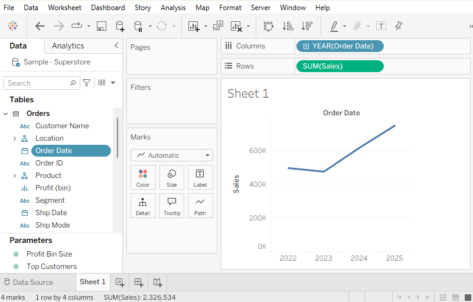Click the Tooltip button on Marks card
The height and width of the screenshot is (302, 473).
tap(172, 206)
